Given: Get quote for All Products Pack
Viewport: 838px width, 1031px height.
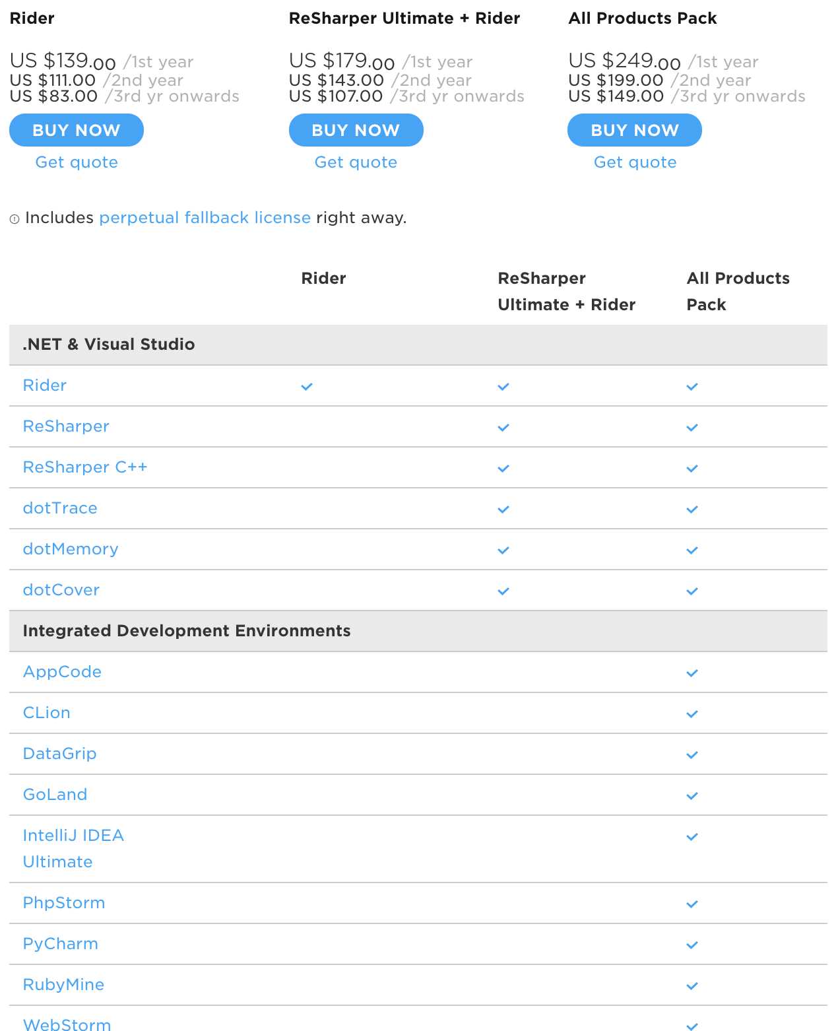Looking at the screenshot, I should point(635,162).
